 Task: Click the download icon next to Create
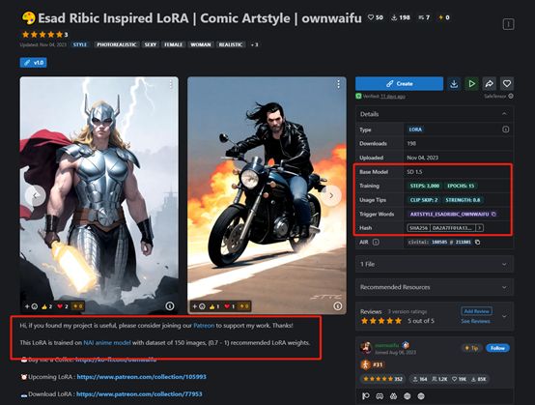pyautogui.click(x=454, y=84)
